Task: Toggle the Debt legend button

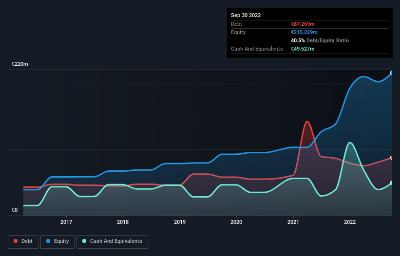Action: [x=23, y=241]
